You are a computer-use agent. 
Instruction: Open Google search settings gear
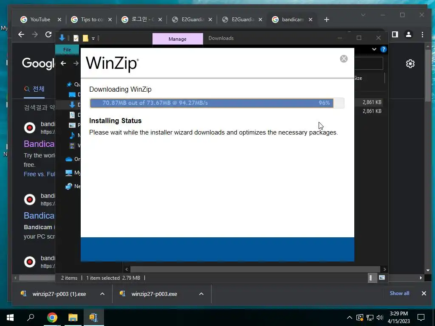(x=410, y=64)
